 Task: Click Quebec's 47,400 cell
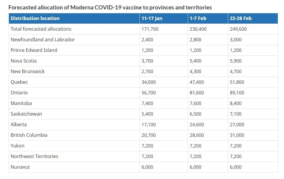[197, 82]
